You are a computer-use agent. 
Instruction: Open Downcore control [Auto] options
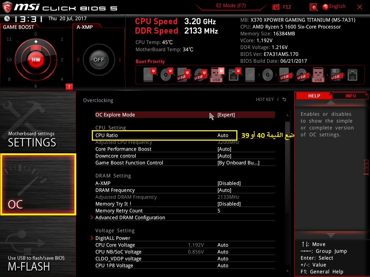pos(224,156)
